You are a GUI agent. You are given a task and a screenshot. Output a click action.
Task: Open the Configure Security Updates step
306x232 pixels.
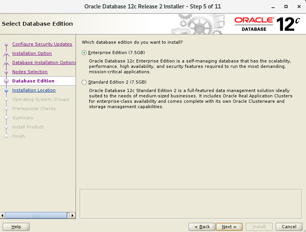coord(42,44)
